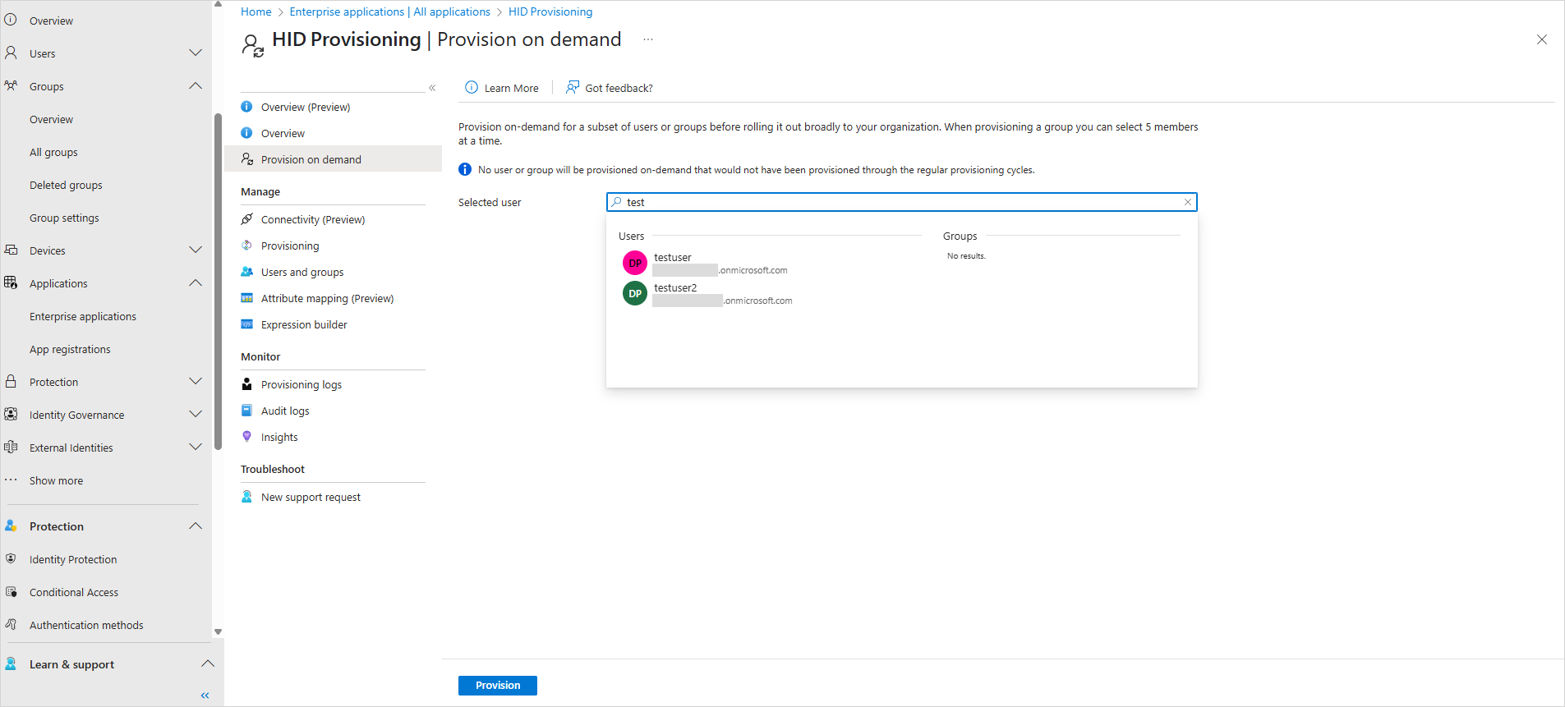The width and height of the screenshot is (1565, 707).
Task: Open Enterprise applications in sidebar
Action: [x=83, y=316]
